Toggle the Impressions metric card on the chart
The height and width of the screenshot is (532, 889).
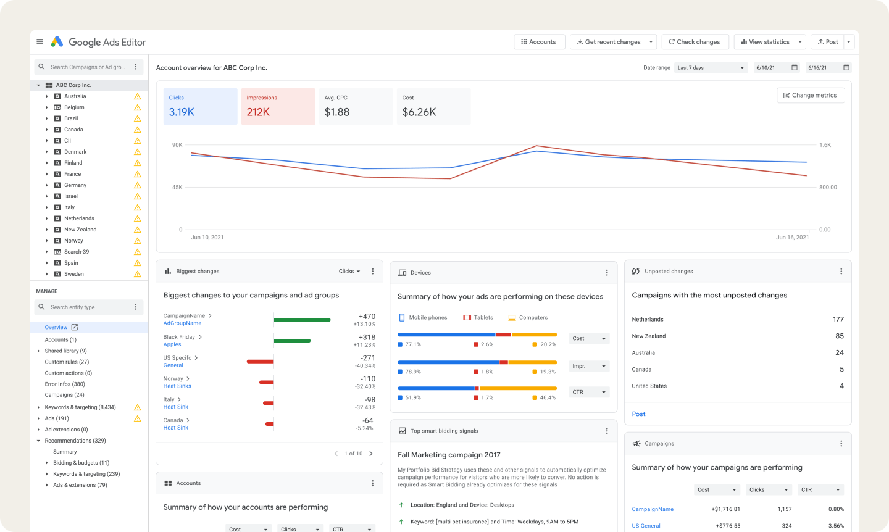278,106
